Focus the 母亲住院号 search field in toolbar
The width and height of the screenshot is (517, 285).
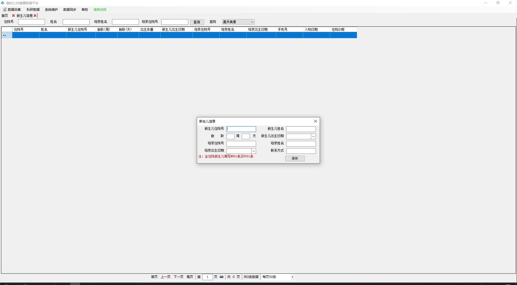174,22
